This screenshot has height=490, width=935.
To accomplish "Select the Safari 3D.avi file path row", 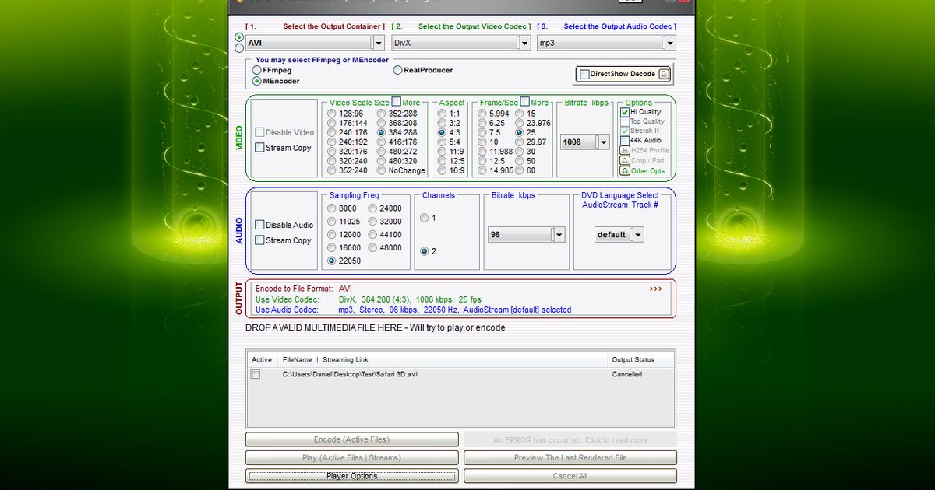I will pyautogui.click(x=461, y=374).
